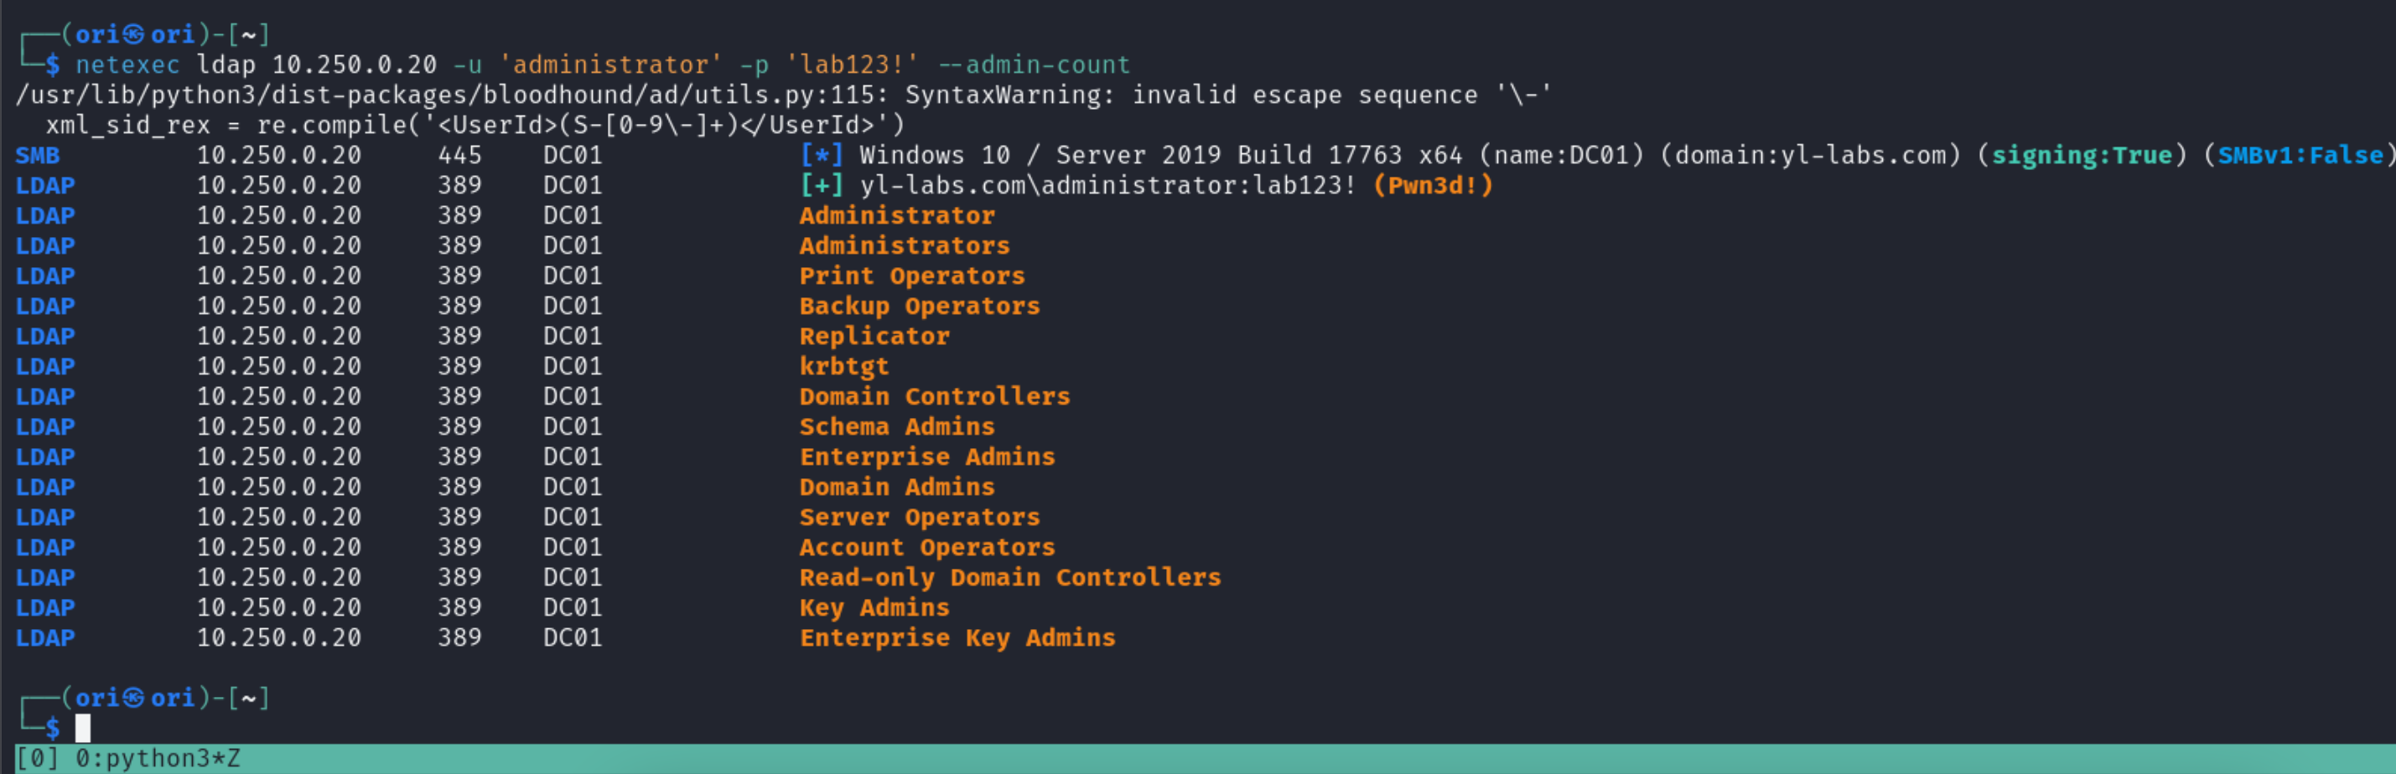The width and height of the screenshot is (2396, 774).
Task: Click the blue SMB protocol label
Action: 37,155
